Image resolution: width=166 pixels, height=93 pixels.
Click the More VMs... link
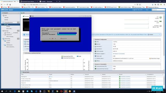coord(9,29)
